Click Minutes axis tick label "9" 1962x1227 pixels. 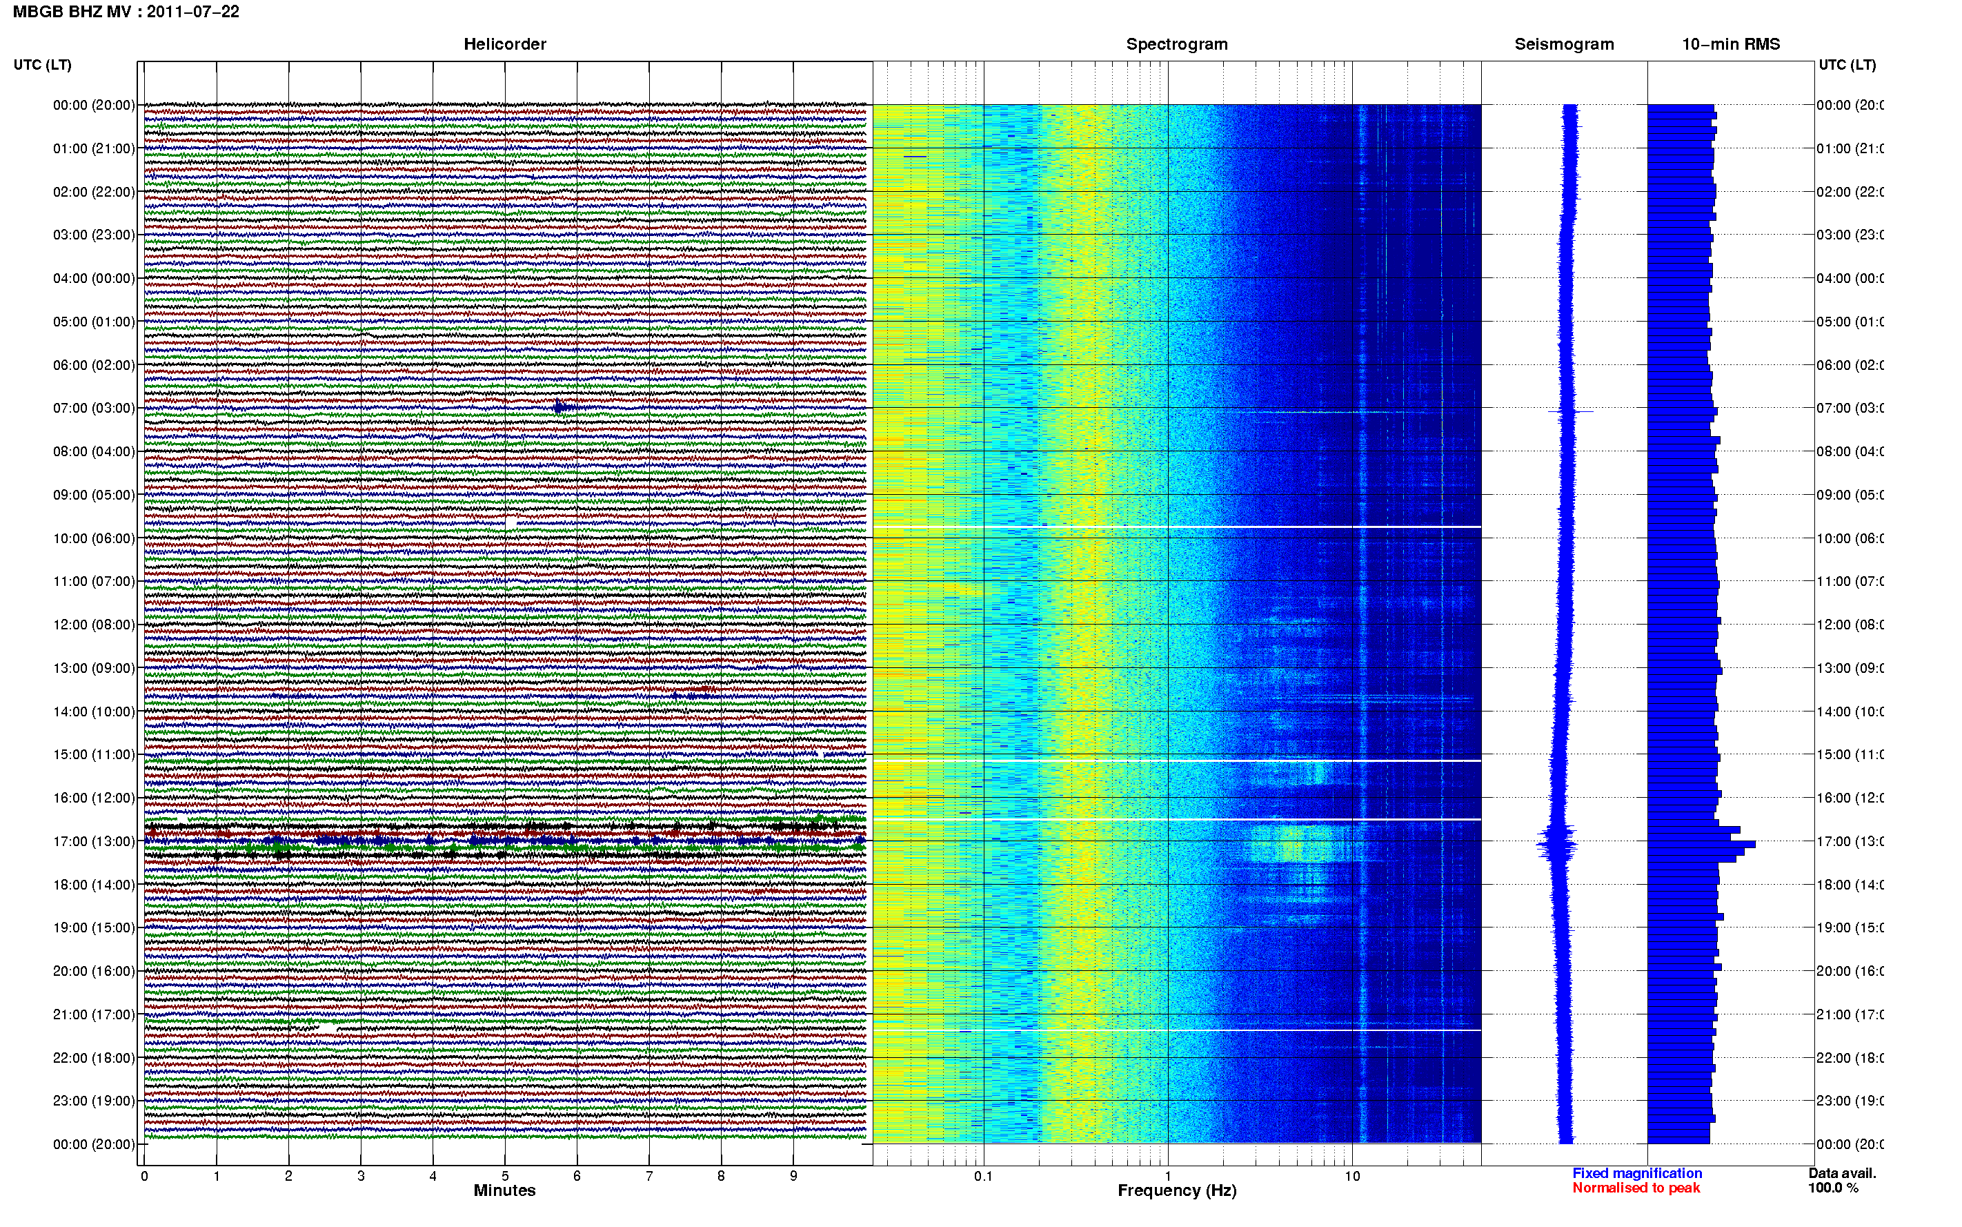click(x=793, y=1176)
